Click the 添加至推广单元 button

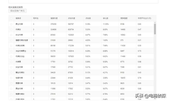17,11
